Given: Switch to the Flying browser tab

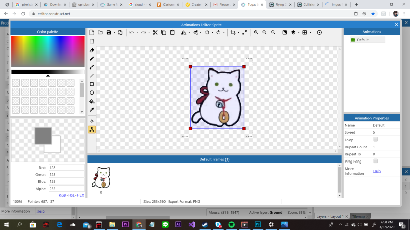Looking at the screenshot, I should (279, 5).
